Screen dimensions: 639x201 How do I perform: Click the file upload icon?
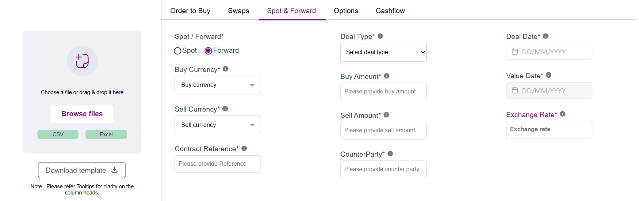(x=82, y=61)
